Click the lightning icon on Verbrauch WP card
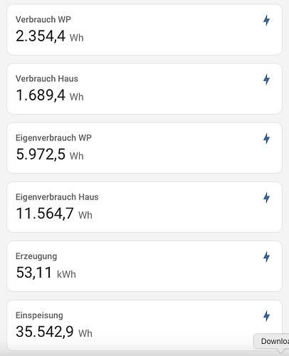Viewport: 289px width, 356px height. point(266,20)
